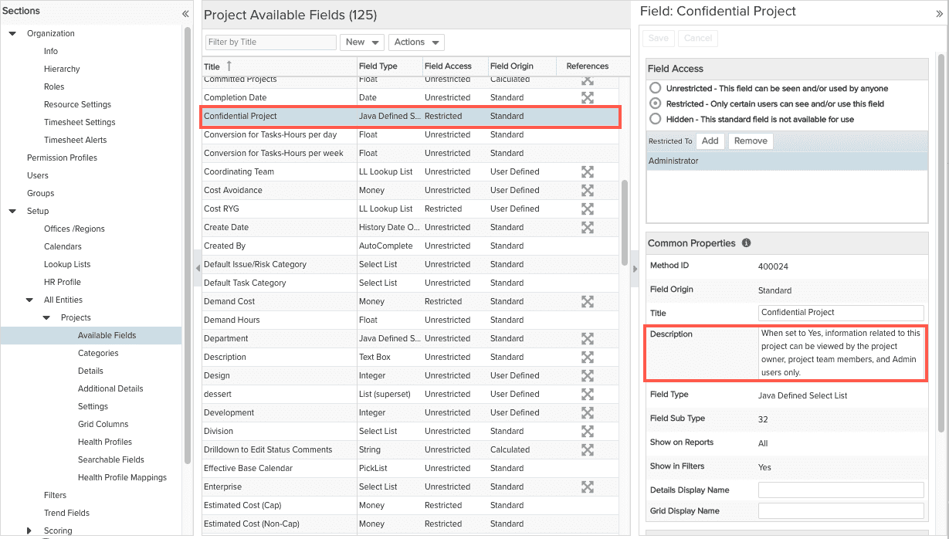Select the Restricted field access option
The width and height of the screenshot is (949, 539).
(x=656, y=104)
